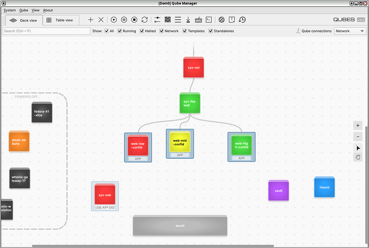Open qube settings sliders icon
The height and width of the screenshot is (248, 369).
[x=157, y=20]
